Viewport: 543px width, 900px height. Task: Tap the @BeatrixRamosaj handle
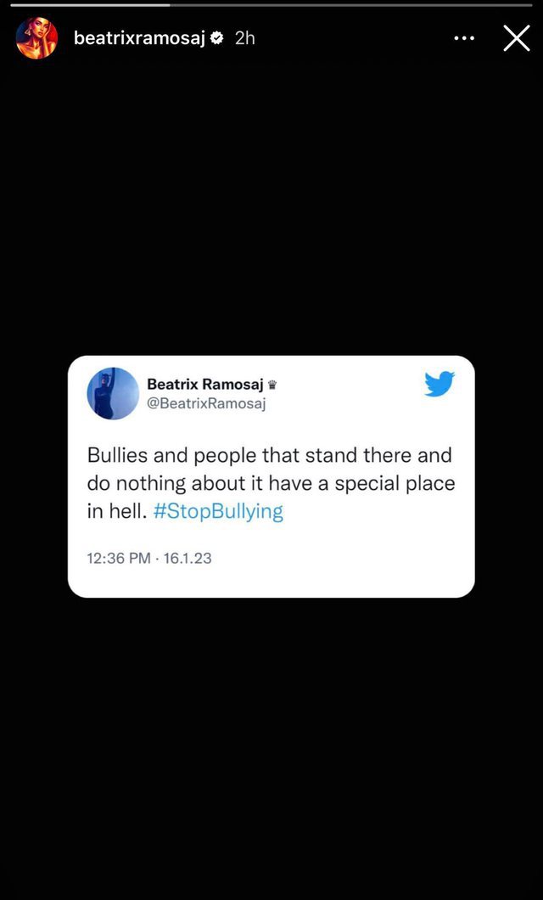(x=206, y=404)
